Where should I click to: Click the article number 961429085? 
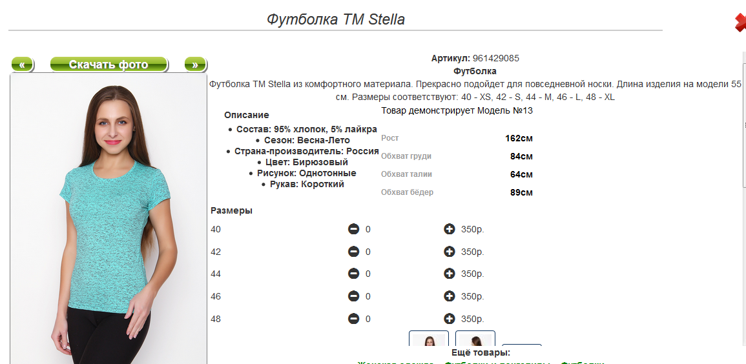pyautogui.click(x=496, y=59)
